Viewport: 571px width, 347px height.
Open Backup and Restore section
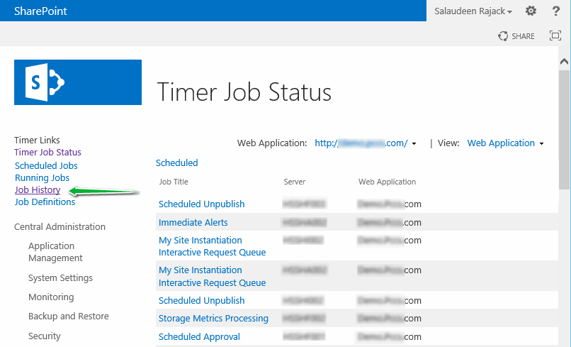pos(69,316)
